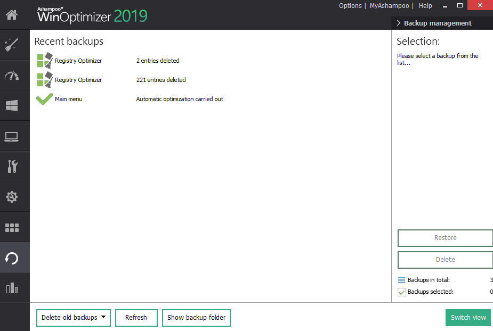
Task: Click the Delete button in Selection panel
Action: click(x=445, y=260)
